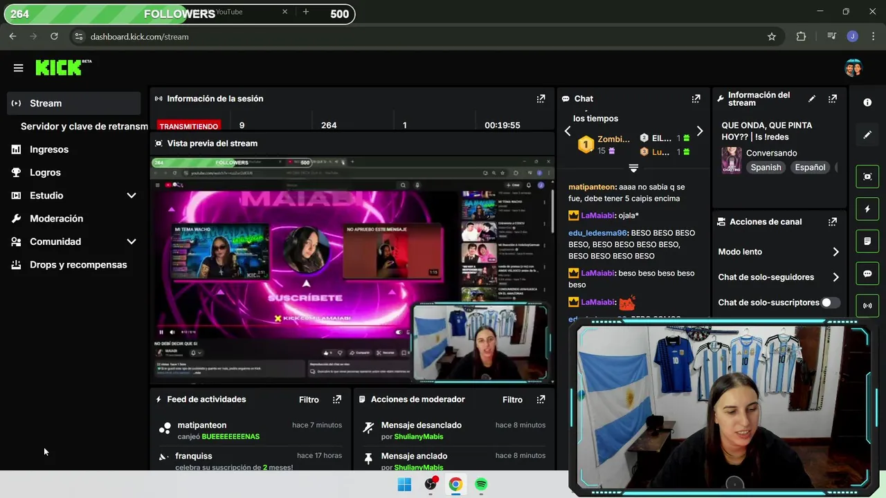Pop out the Chat panel

pyautogui.click(x=696, y=99)
